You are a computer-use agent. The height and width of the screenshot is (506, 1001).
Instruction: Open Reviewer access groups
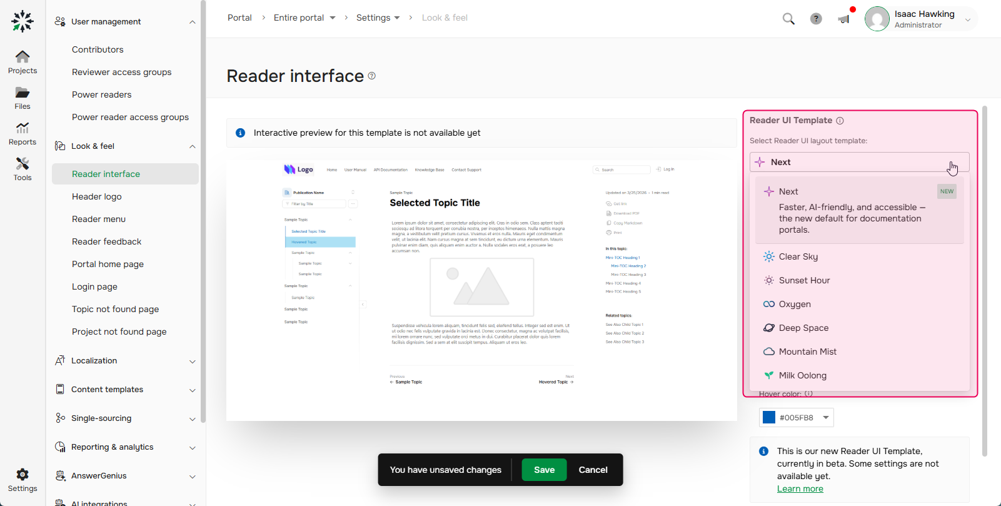point(121,72)
